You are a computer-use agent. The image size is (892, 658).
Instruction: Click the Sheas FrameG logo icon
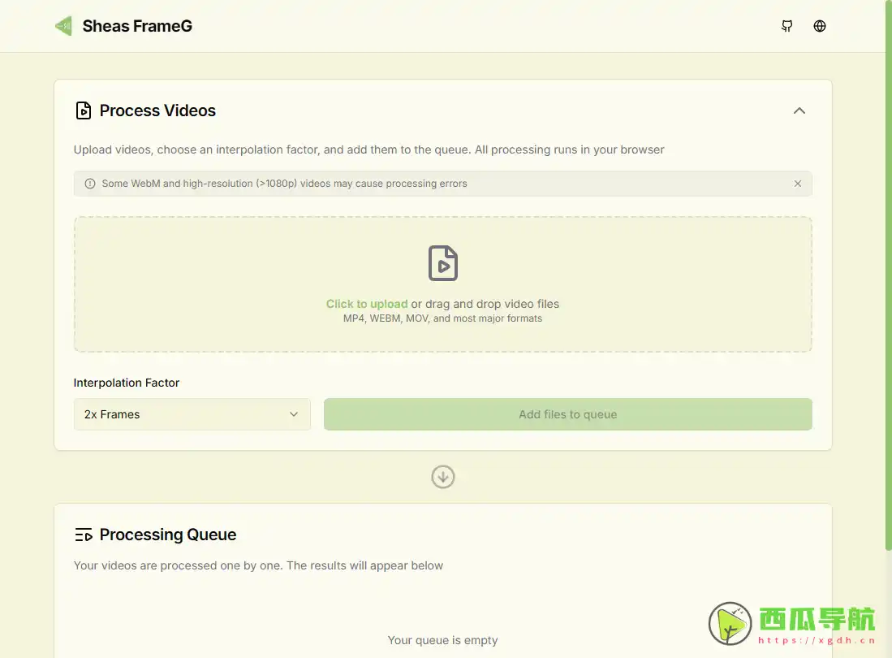[63, 26]
